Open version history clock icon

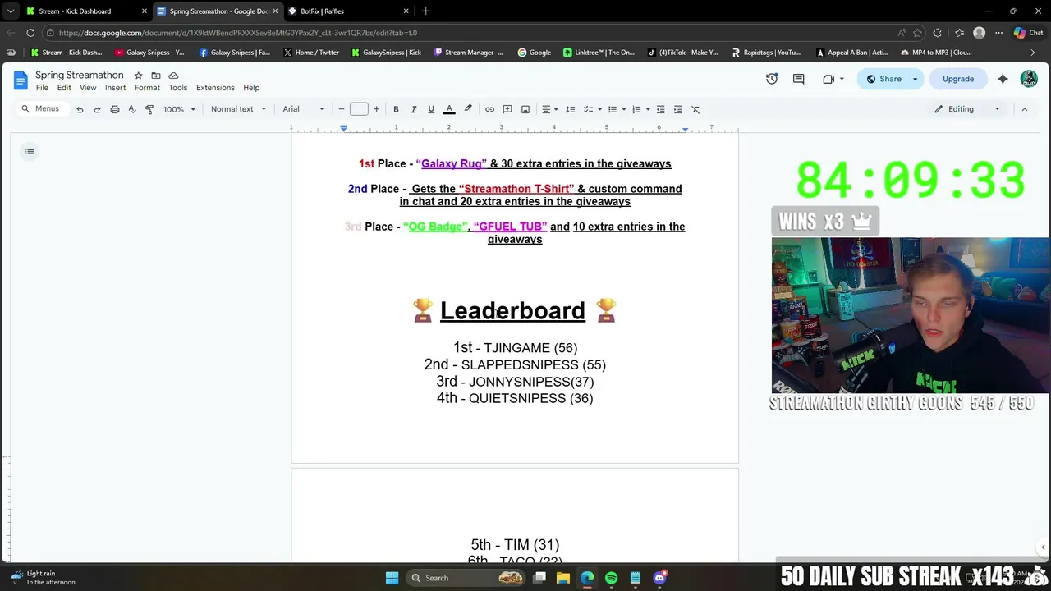[x=772, y=79]
